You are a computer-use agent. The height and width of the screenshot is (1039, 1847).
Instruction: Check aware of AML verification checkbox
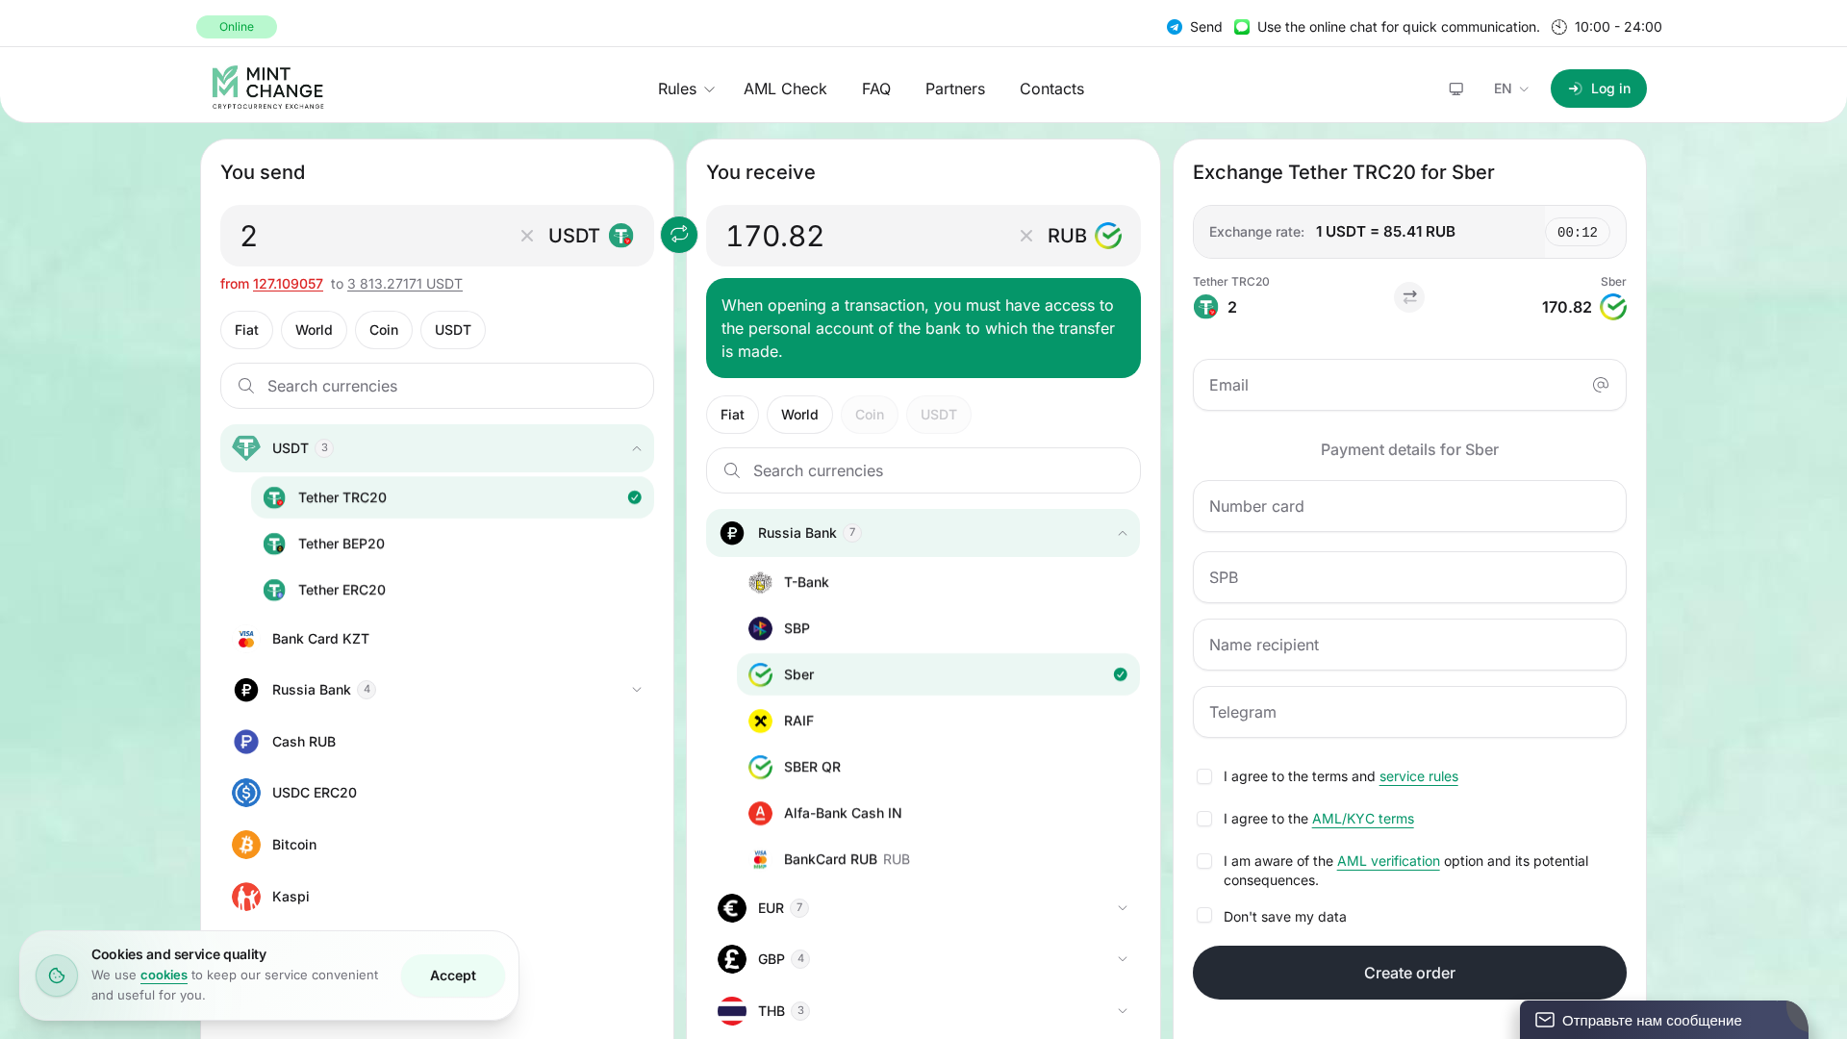coord(1204,861)
